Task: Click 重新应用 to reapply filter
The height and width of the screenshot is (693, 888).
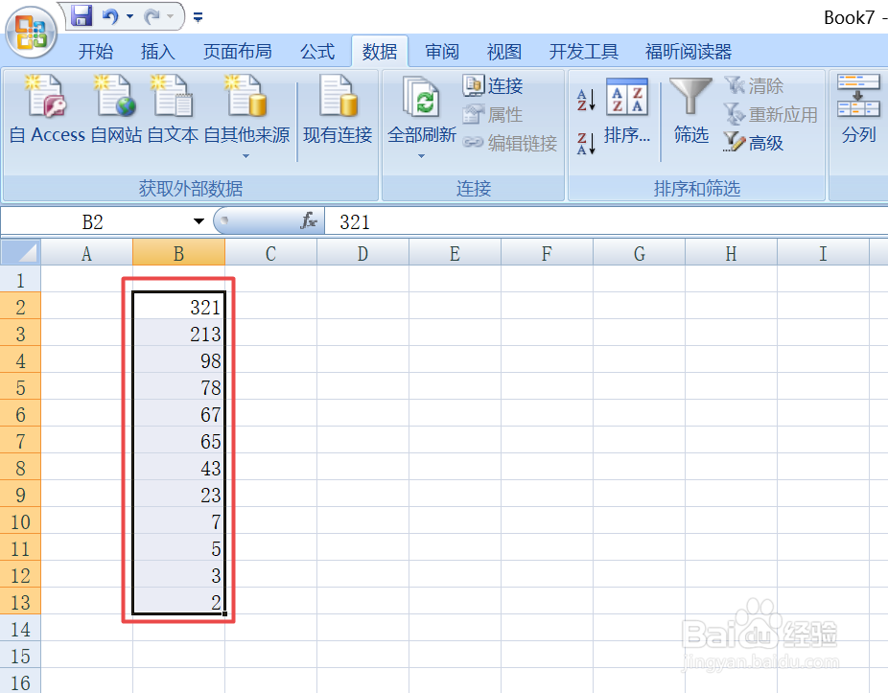Action: (x=771, y=114)
